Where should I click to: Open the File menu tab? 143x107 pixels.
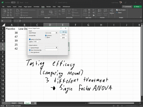point(3,7)
